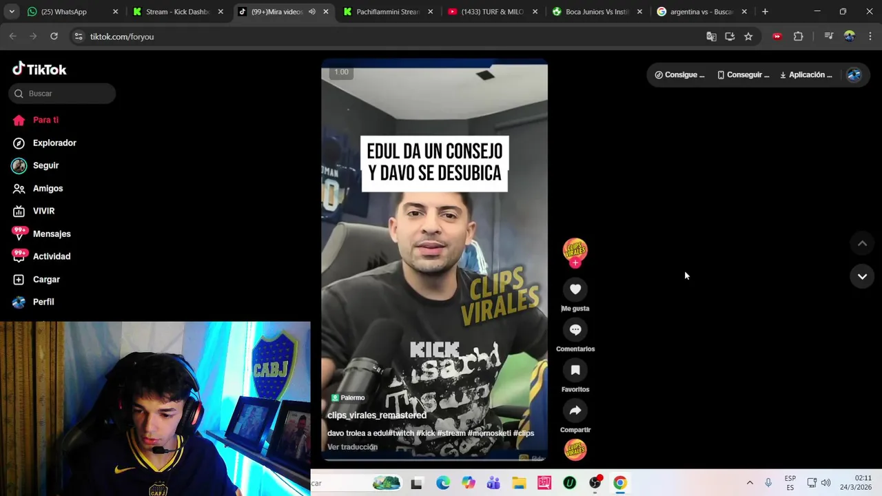Click the install app icon in address bar
Screen dimensions: 882x496
[730, 37]
